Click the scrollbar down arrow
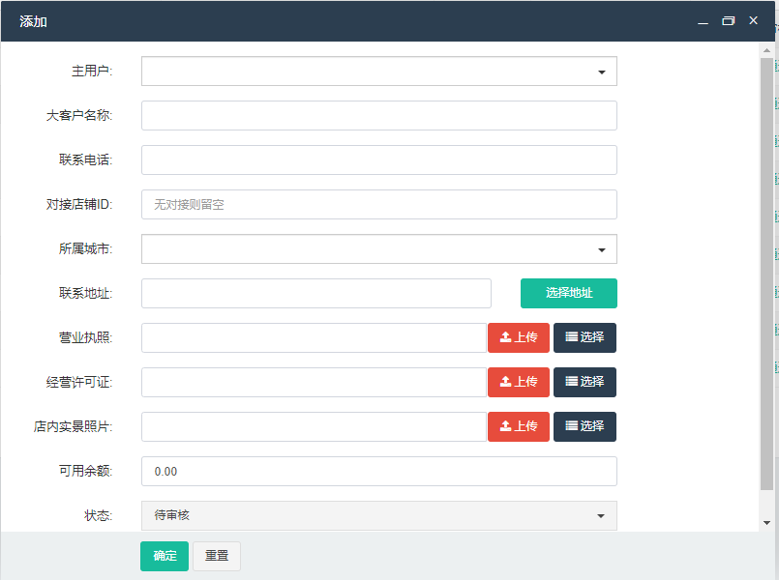Viewport: 779px width, 580px height. point(766,523)
